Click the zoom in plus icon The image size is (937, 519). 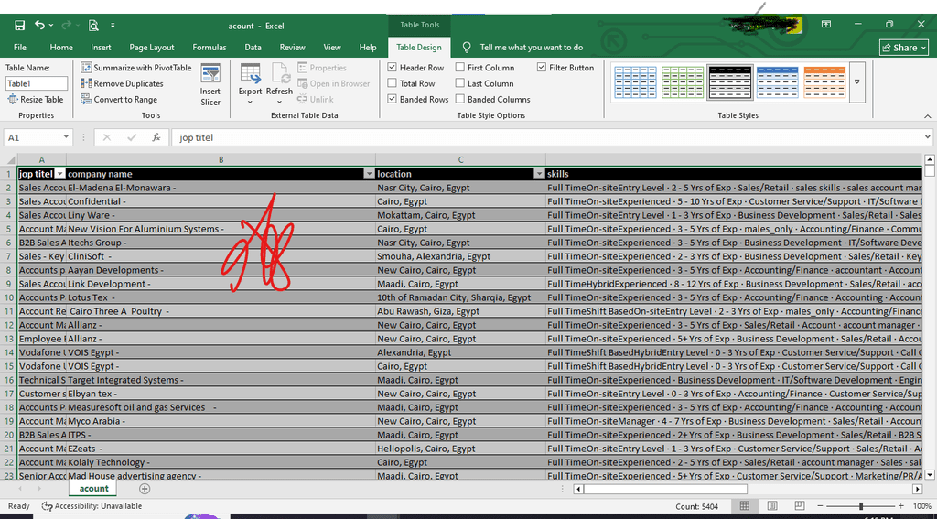point(900,506)
